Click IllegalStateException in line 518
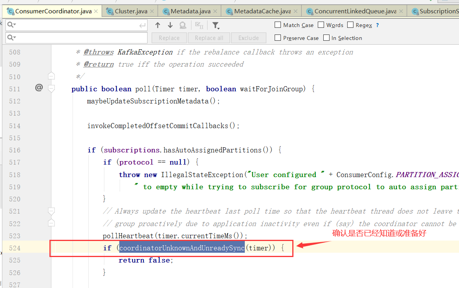The image size is (459, 288). pos(202,174)
